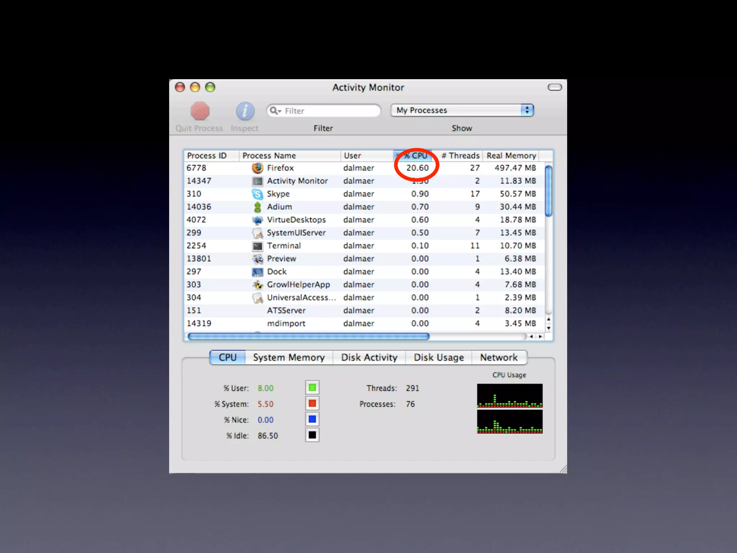Open the My Processes show dropdown

(x=462, y=110)
